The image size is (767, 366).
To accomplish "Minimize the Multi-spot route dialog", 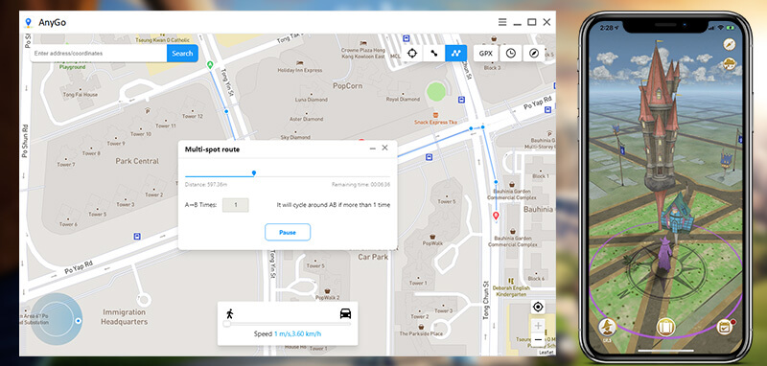I will (373, 149).
